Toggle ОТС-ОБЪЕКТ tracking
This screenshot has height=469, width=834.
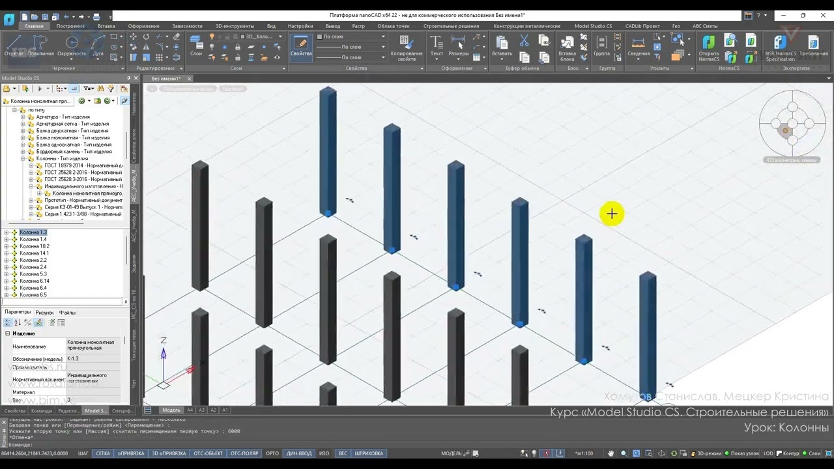click(208, 453)
